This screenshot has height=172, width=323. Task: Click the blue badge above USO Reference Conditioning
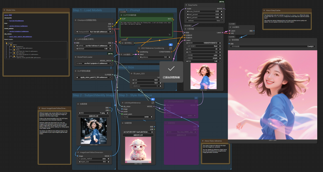pyautogui.click(x=170, y=45)
